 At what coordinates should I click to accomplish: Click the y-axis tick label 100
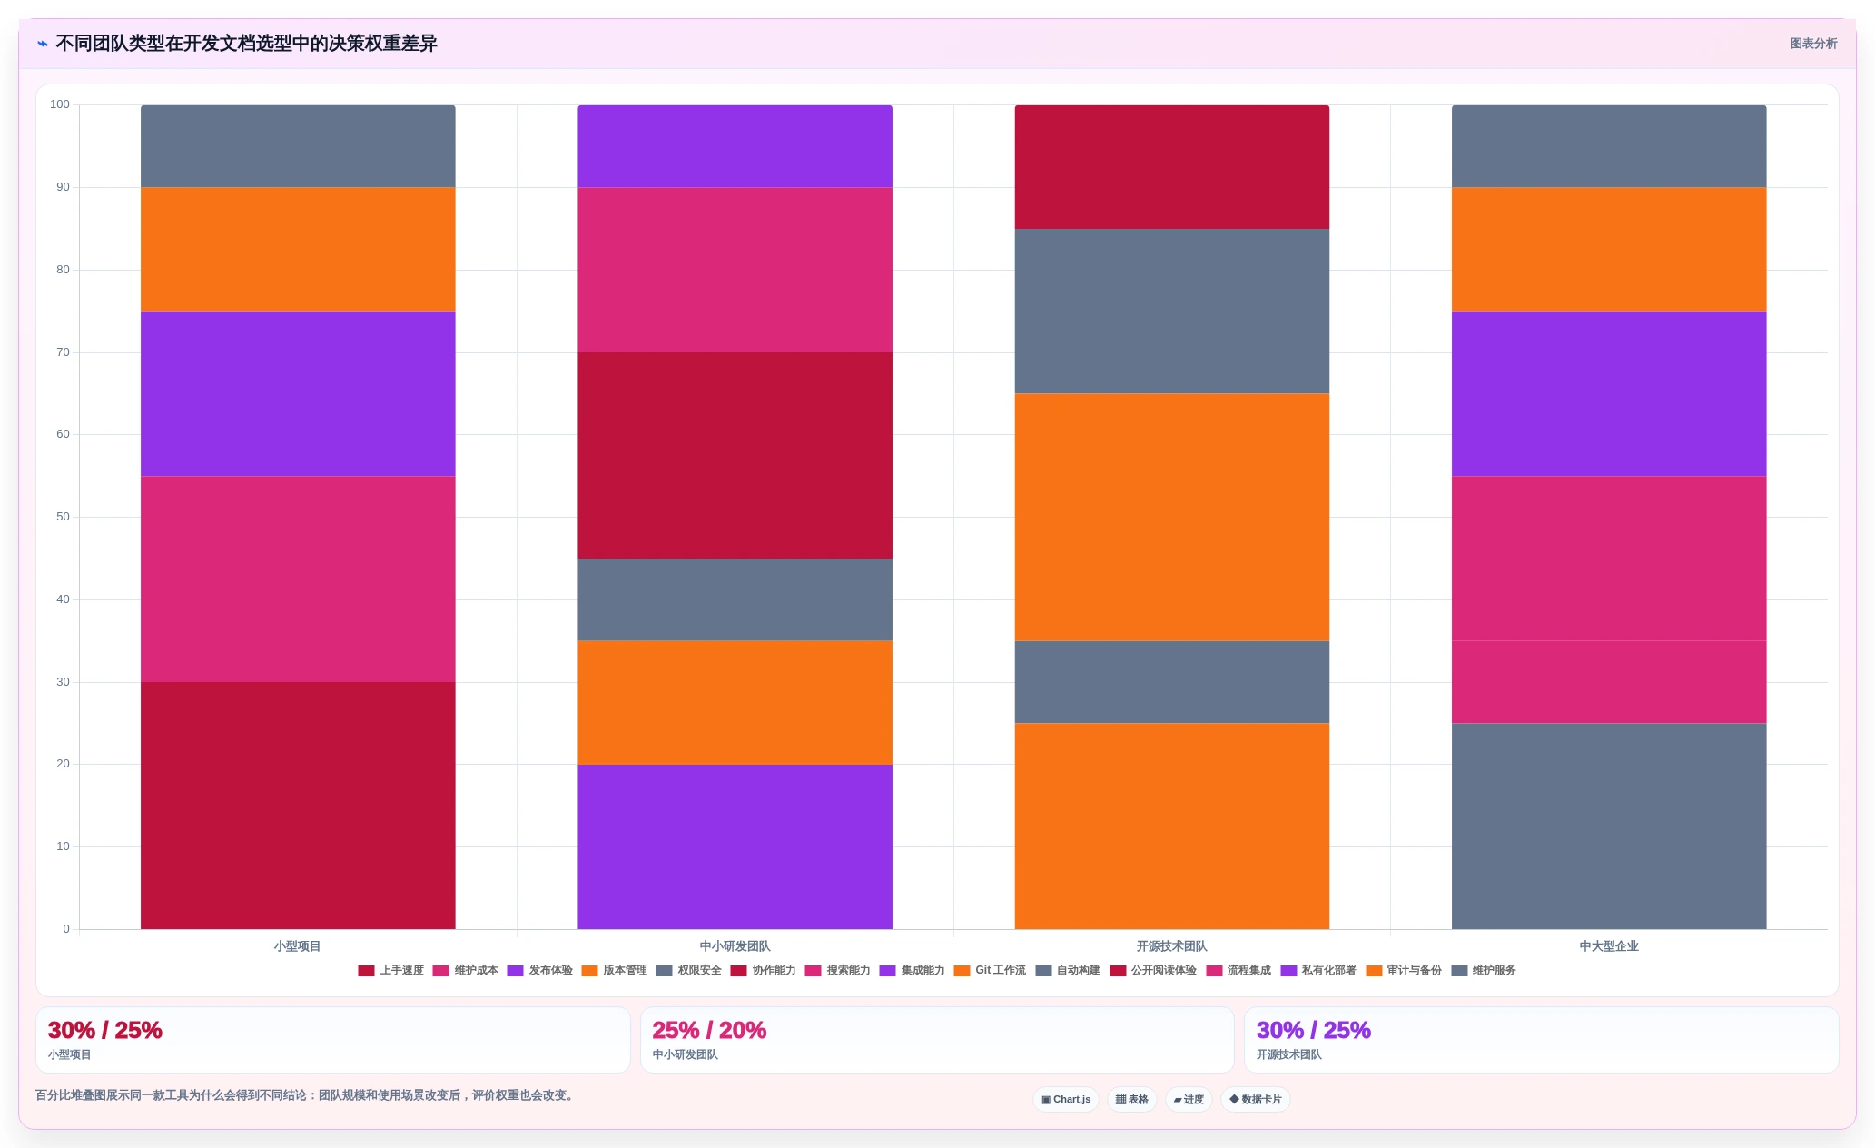60,104
